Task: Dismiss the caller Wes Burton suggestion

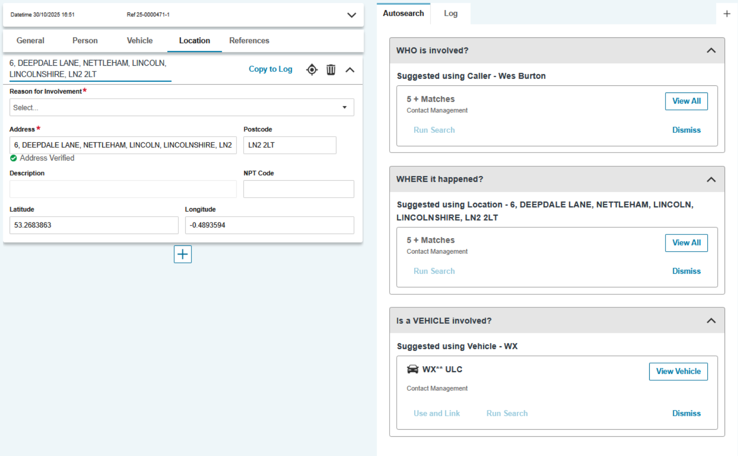Action: [686, 130]
